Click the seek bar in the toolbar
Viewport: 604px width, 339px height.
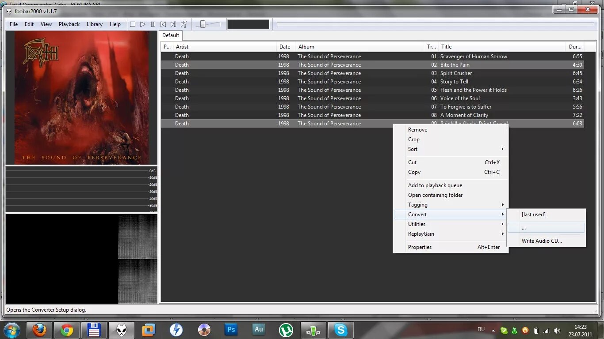(x=436, y=24)
